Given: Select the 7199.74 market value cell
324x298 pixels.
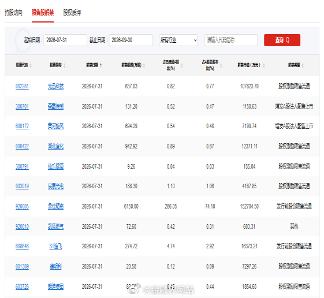Looking at the screenshot, I should tap(249, 126).
